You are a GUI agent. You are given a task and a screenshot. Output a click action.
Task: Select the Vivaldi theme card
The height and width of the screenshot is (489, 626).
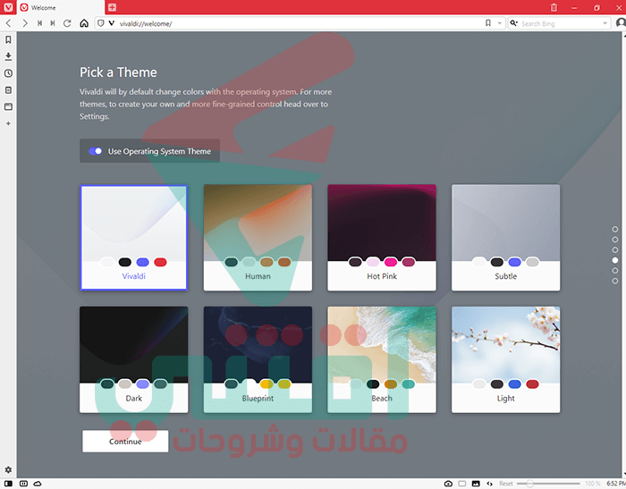pos(134,238)
